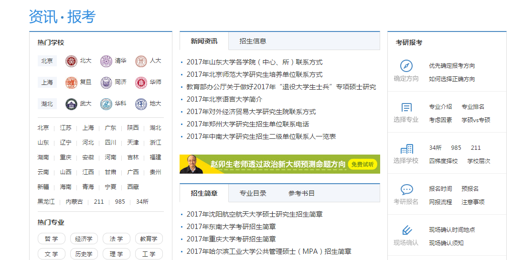This screenshot has height=260, width=522.
Task: Click the 历史学 major pill button
Action: (x=84, y=254)
